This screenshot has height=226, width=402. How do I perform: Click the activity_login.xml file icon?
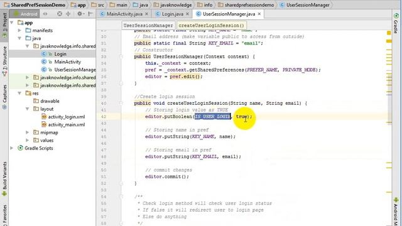pyautogui.click(x=44, y=117)
